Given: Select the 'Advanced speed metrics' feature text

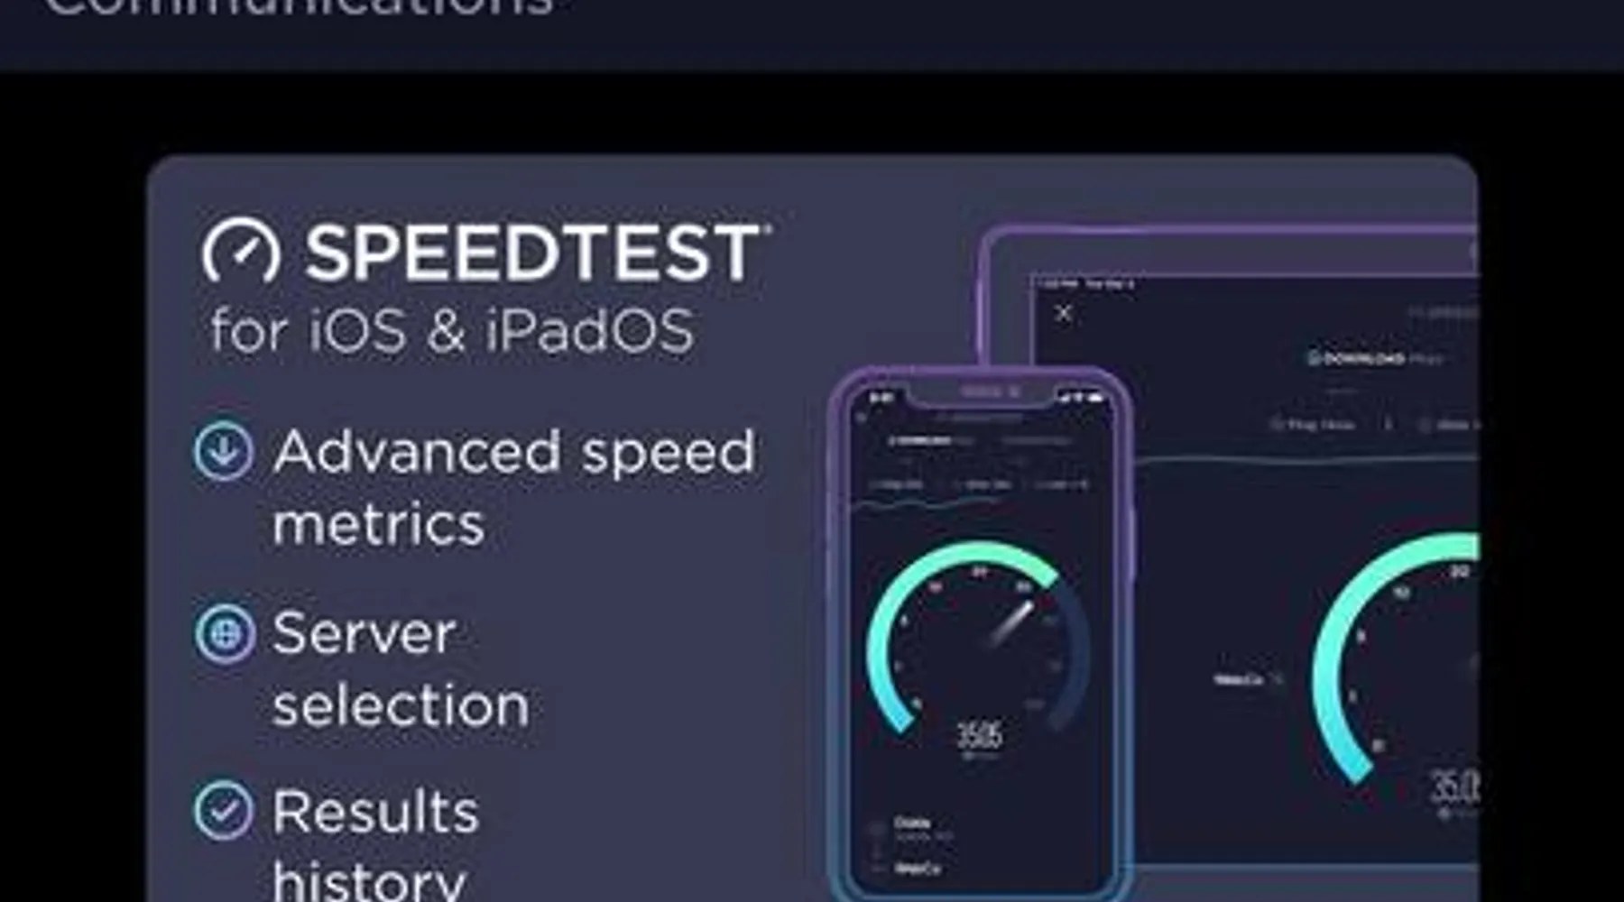Looking at the screenshot, I should click(513, 487).
